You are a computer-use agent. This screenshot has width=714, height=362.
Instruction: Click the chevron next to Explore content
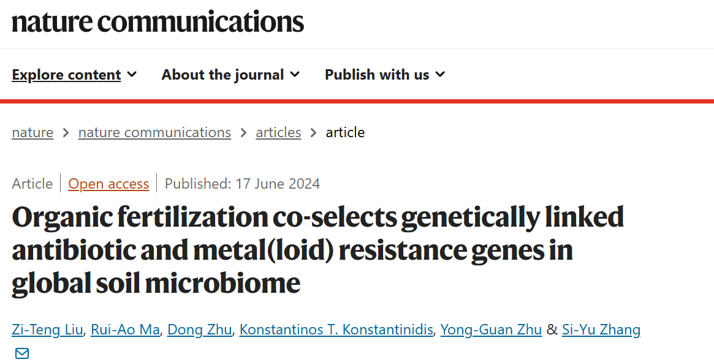tap(132, 75)
